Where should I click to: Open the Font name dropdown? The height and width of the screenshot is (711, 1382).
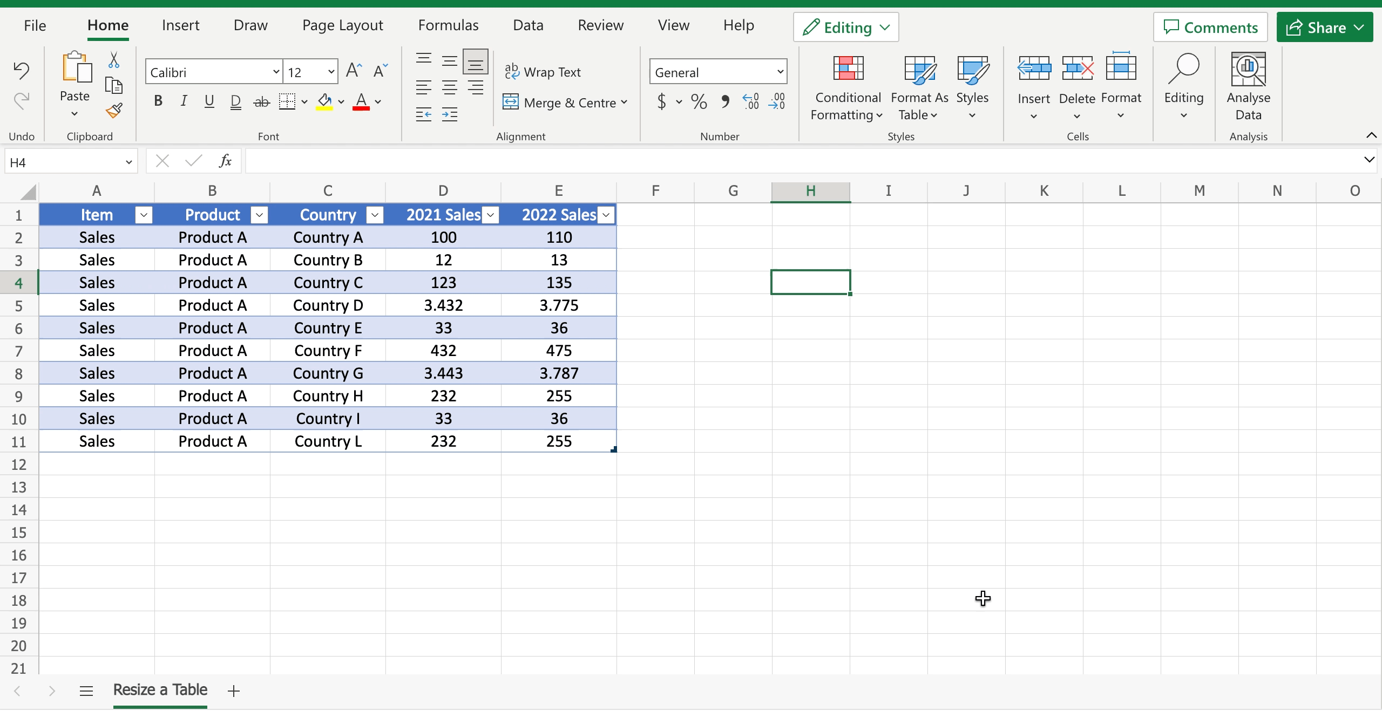(x=275, y=71)
